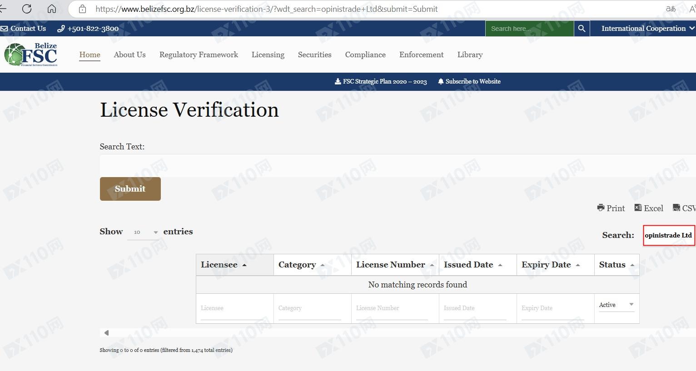Screen dimensions: 696x371
Task: Click the Search Text input field
Action: (x=395, y=165)
